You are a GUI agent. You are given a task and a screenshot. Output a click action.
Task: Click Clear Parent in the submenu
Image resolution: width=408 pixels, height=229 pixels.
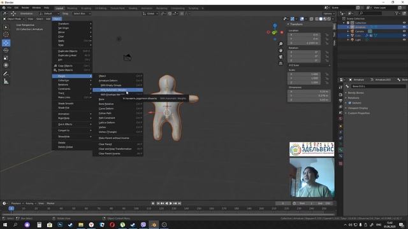tap(117, 144)
